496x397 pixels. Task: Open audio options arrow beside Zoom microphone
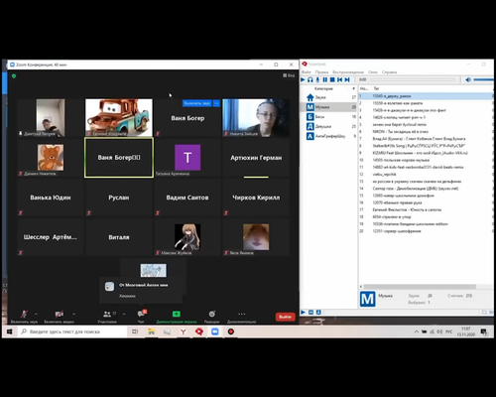click(x=36, y=314)
